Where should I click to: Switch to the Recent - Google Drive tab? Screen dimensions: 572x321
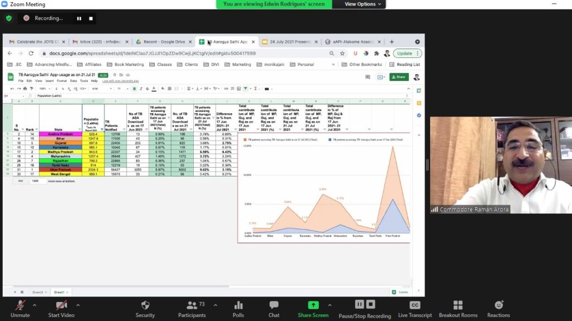[x=163, y=42]
